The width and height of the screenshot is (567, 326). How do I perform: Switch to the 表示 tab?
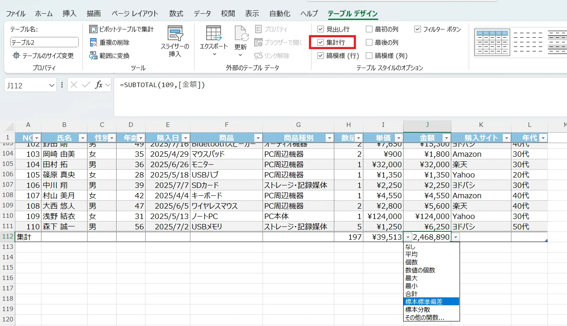(252, 14)
